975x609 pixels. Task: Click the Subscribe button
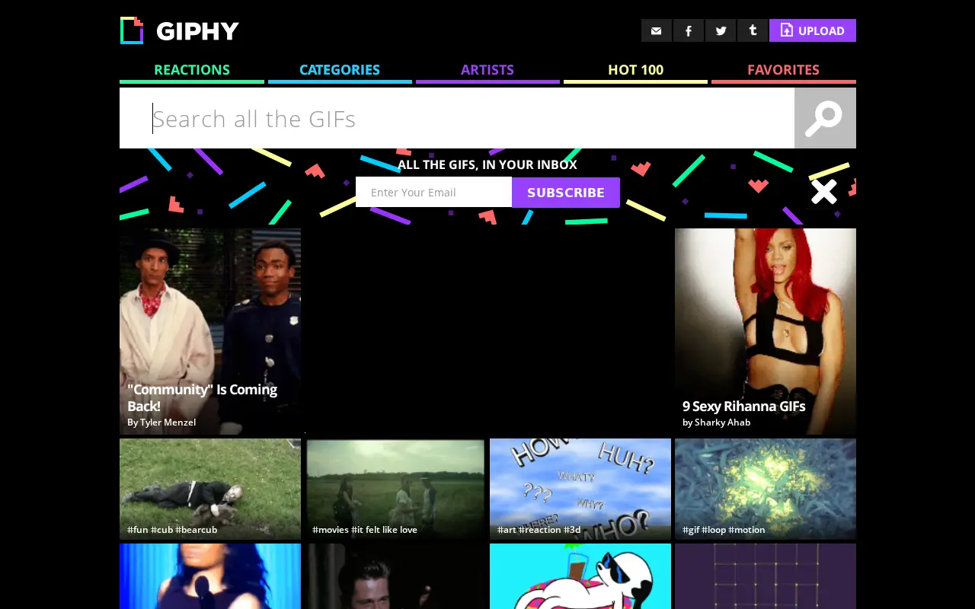566,192
